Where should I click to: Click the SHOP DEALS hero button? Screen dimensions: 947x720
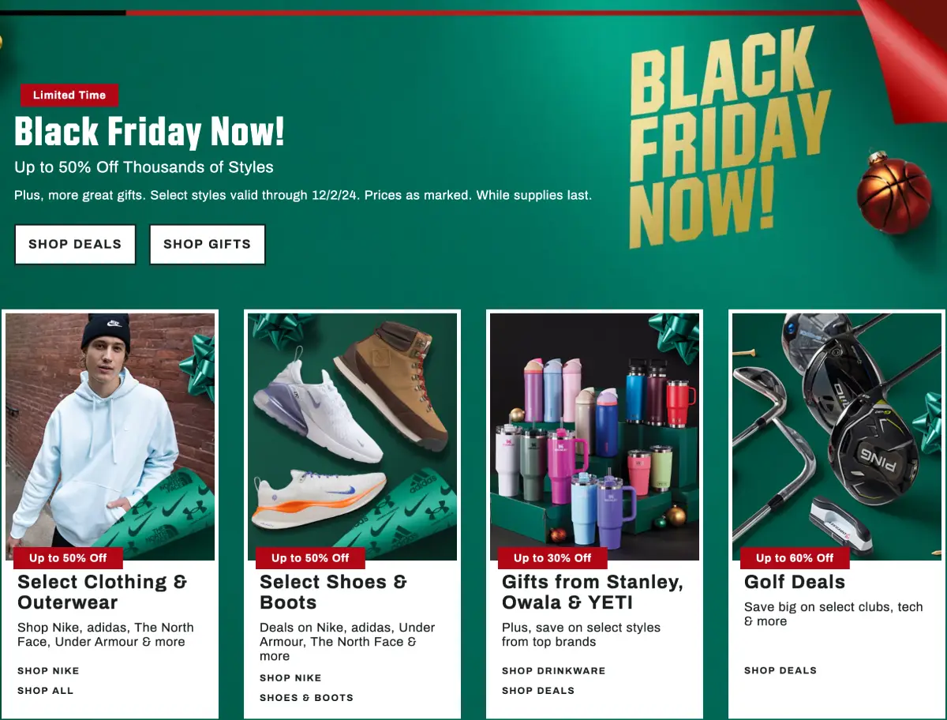[75, 244]
